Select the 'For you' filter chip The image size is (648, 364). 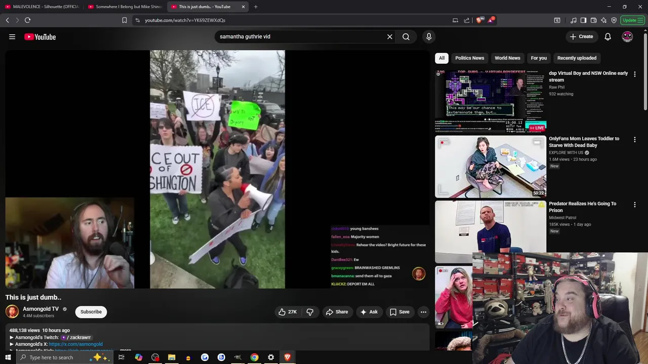tap(539, 58)
